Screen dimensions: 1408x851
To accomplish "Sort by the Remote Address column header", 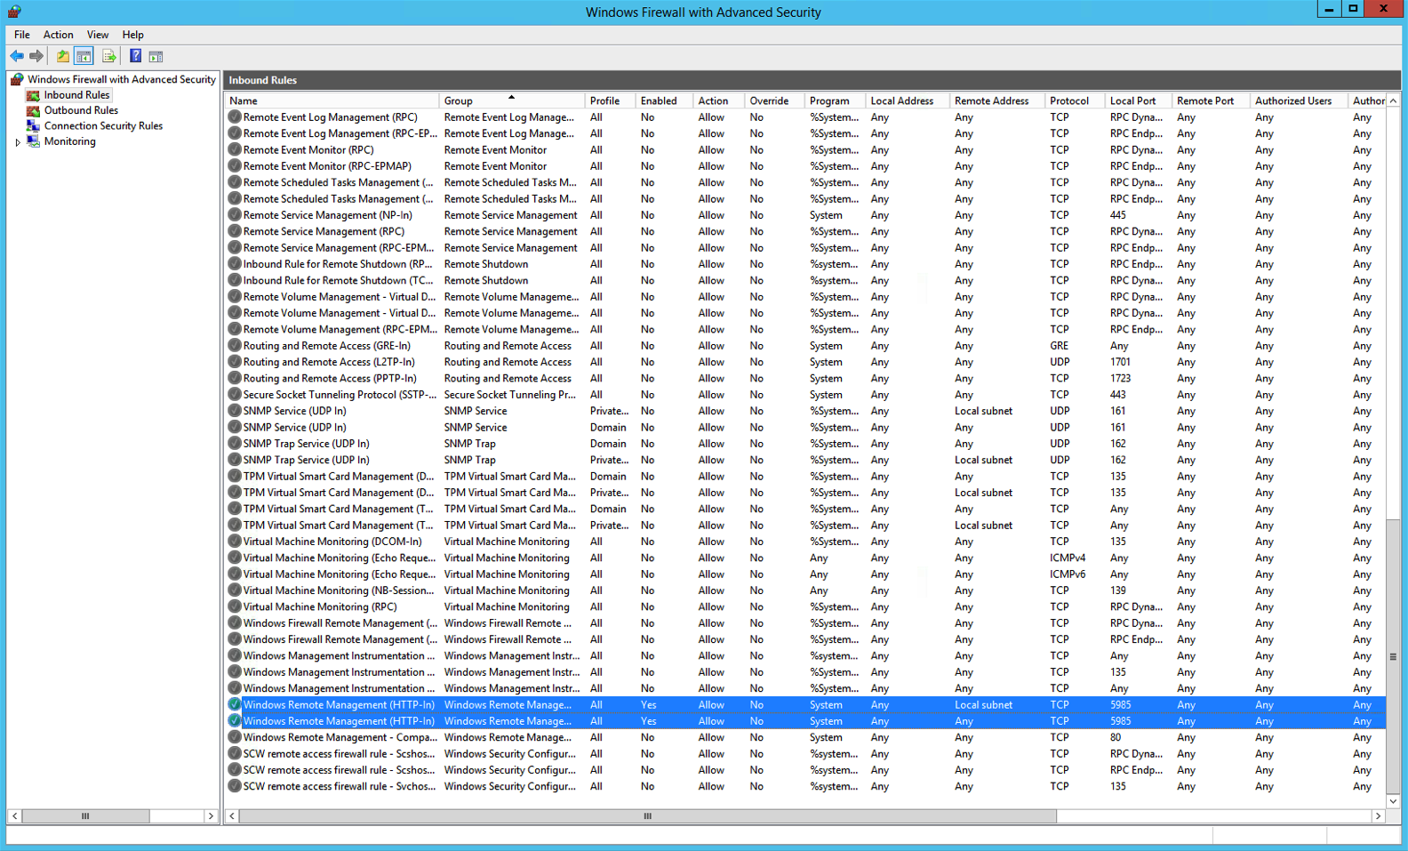I will 996,100.
